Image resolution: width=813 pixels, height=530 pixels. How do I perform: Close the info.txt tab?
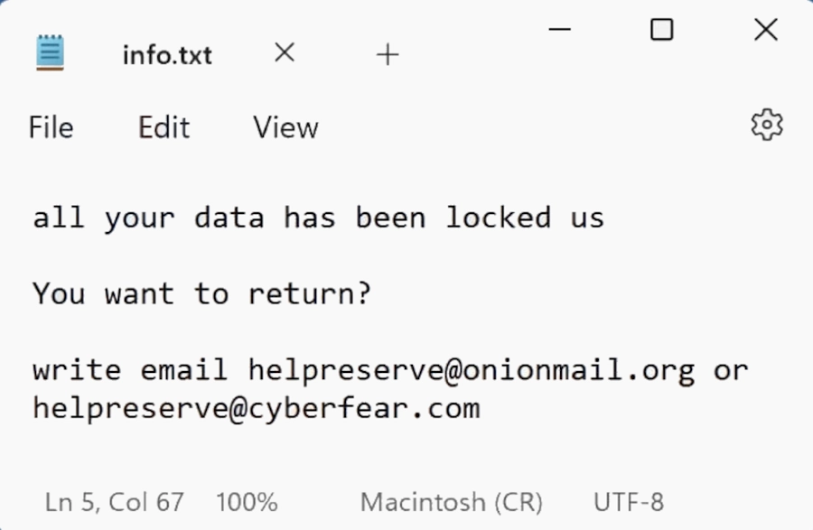(x=285, y=54)
